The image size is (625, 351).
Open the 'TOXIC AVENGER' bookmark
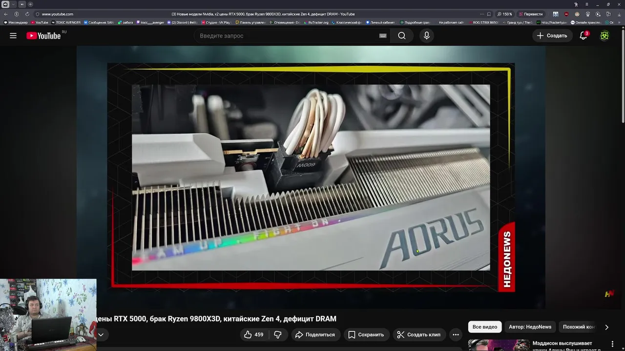click(66, 22)
